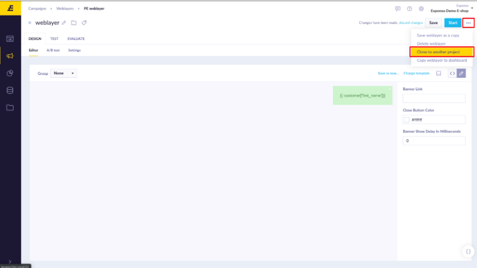
Task: Expand the sidebar with bottom arrow
Action: click(10, 261)
